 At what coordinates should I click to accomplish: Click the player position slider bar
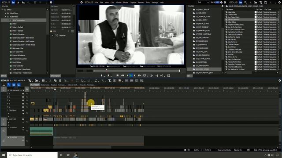(137, 71)
